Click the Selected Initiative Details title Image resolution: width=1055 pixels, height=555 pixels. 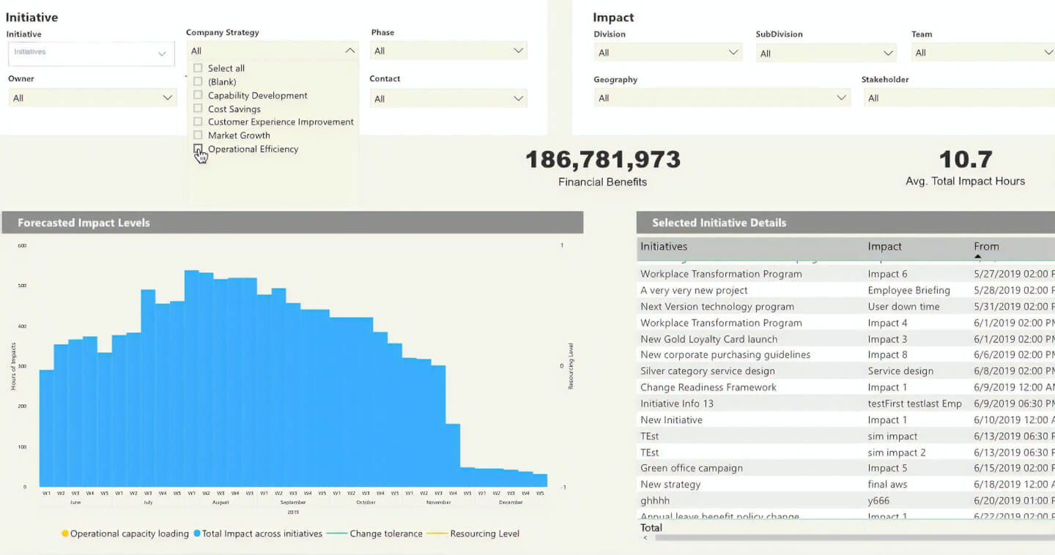click(x=719, y=223)
